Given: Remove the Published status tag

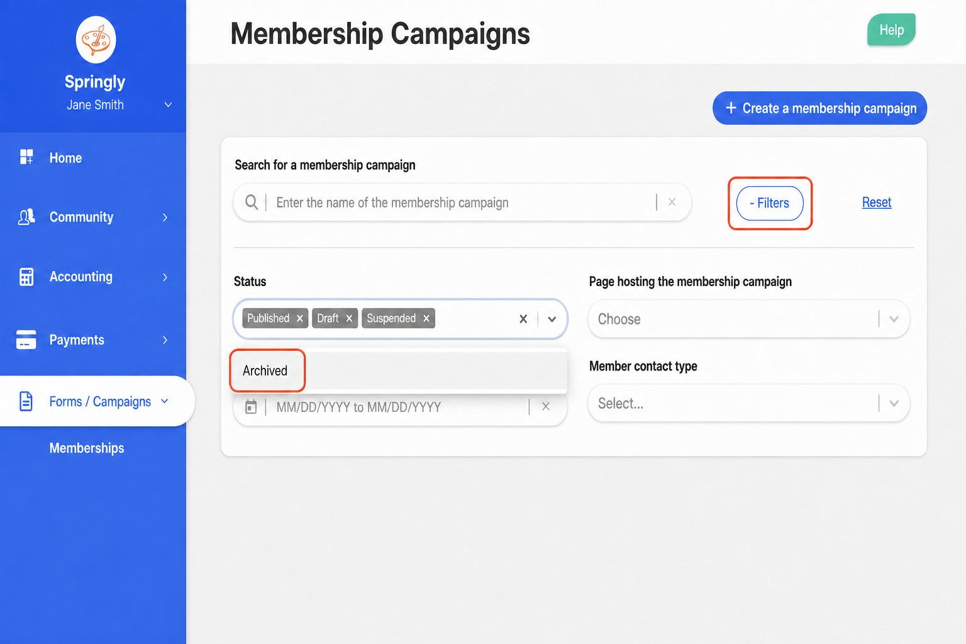Looking at the screenshot, I should point(300,318).
